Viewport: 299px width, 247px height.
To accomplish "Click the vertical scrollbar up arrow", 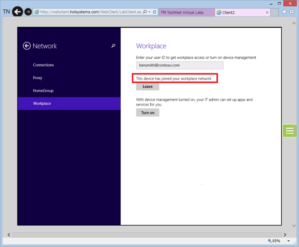I will [x=294, y=23].
